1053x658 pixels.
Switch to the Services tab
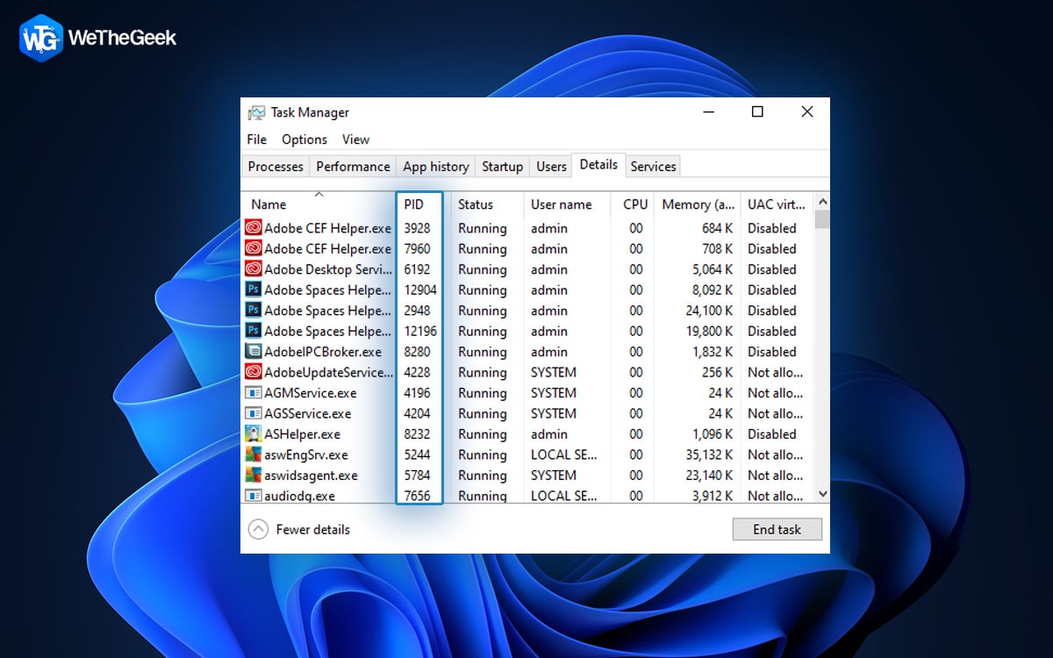click(653, 166)
